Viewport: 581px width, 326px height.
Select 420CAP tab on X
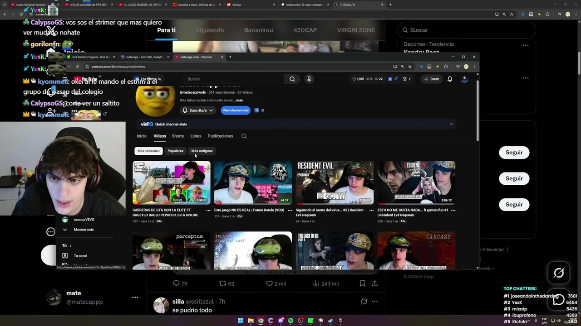(305, 30)
